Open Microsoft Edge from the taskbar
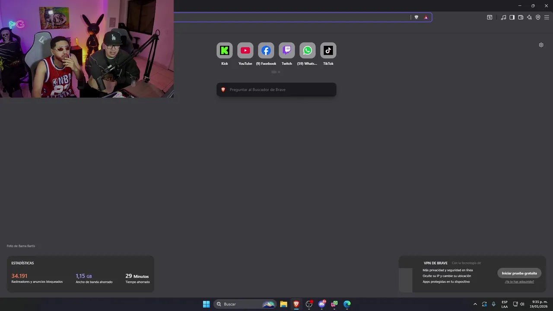The image size is (553, 311). pos(347,304)
